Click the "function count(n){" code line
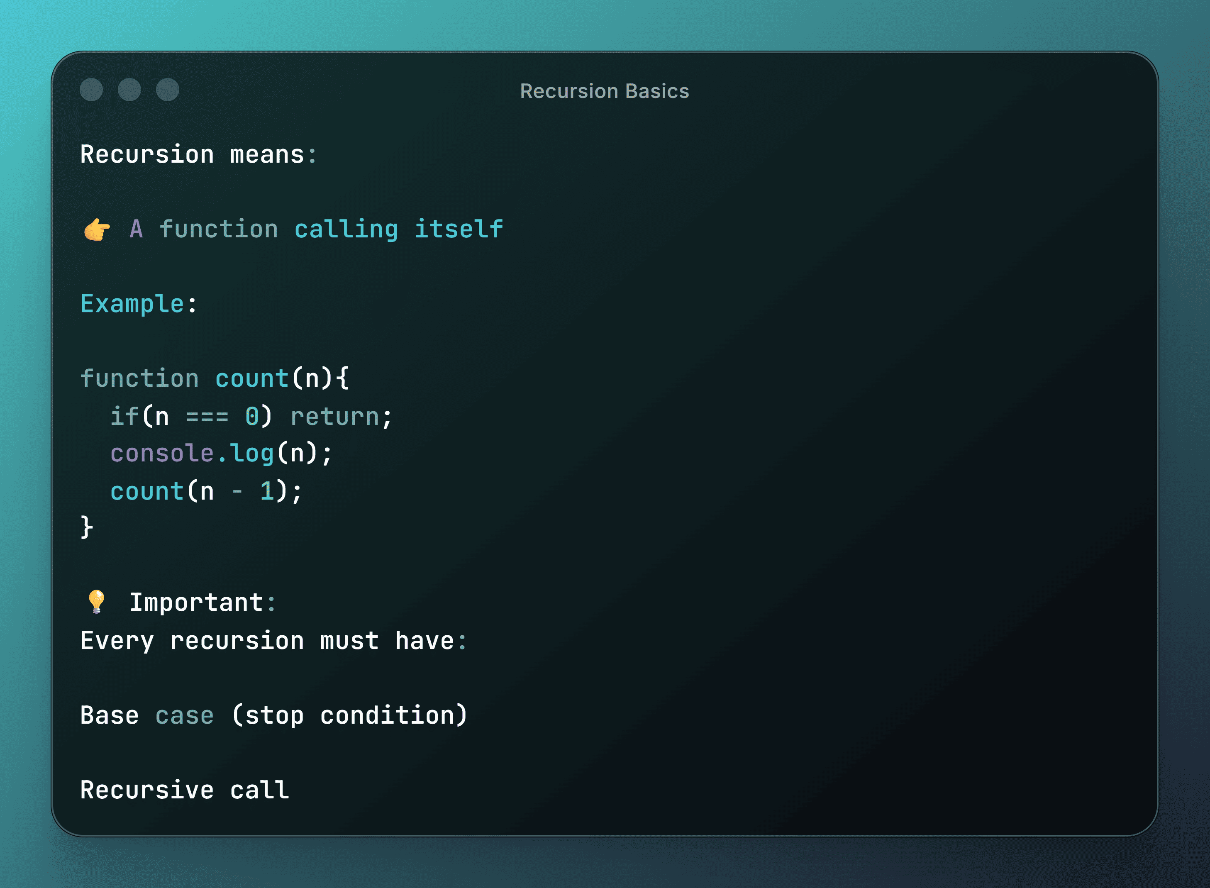 click(215, 378)
